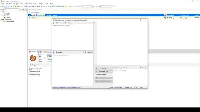The width and height of the screenshot is (200, 112).
Task: Switch to the Commit tab in lower panel
Action: tap(32, 52)
